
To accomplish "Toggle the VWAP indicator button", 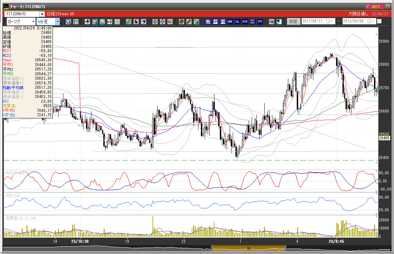I will [208, 22].
